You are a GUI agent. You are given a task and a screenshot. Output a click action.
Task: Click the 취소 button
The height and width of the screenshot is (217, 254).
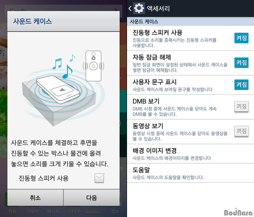(x=35, y=198)
